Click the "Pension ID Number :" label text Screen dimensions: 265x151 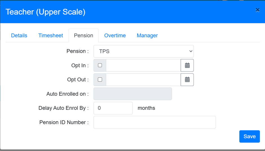point(64,122)
